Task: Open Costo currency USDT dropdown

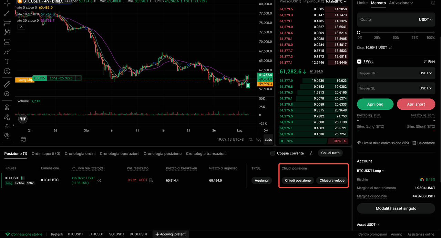Action: pos(425,20)
